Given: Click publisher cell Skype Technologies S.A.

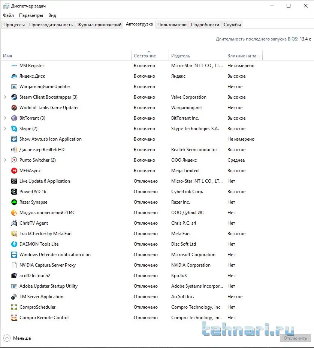Looking at the screenshot, I should click(x=195, y=129).
